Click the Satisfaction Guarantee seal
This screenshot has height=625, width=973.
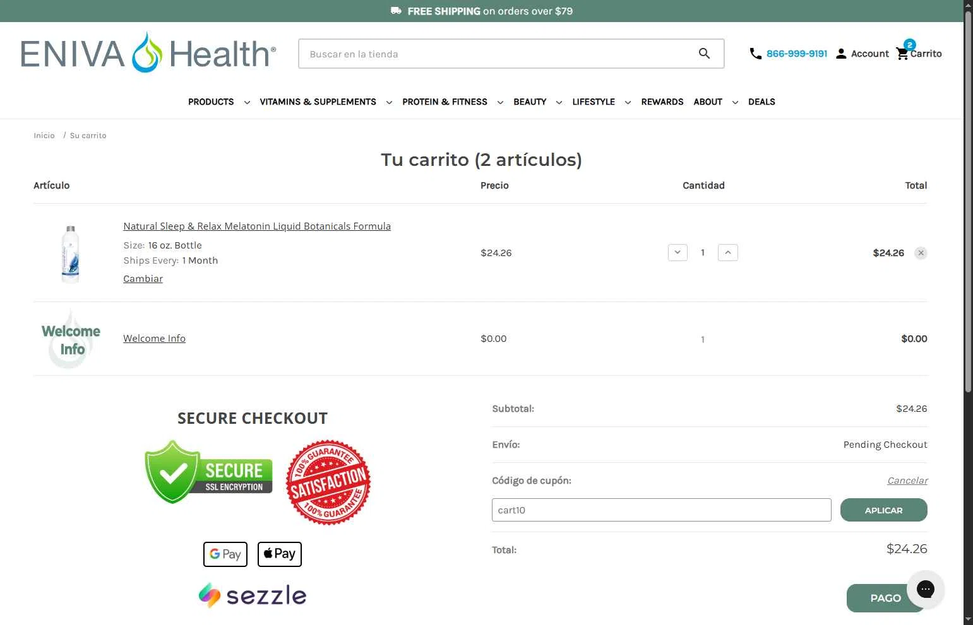[328, 482]
